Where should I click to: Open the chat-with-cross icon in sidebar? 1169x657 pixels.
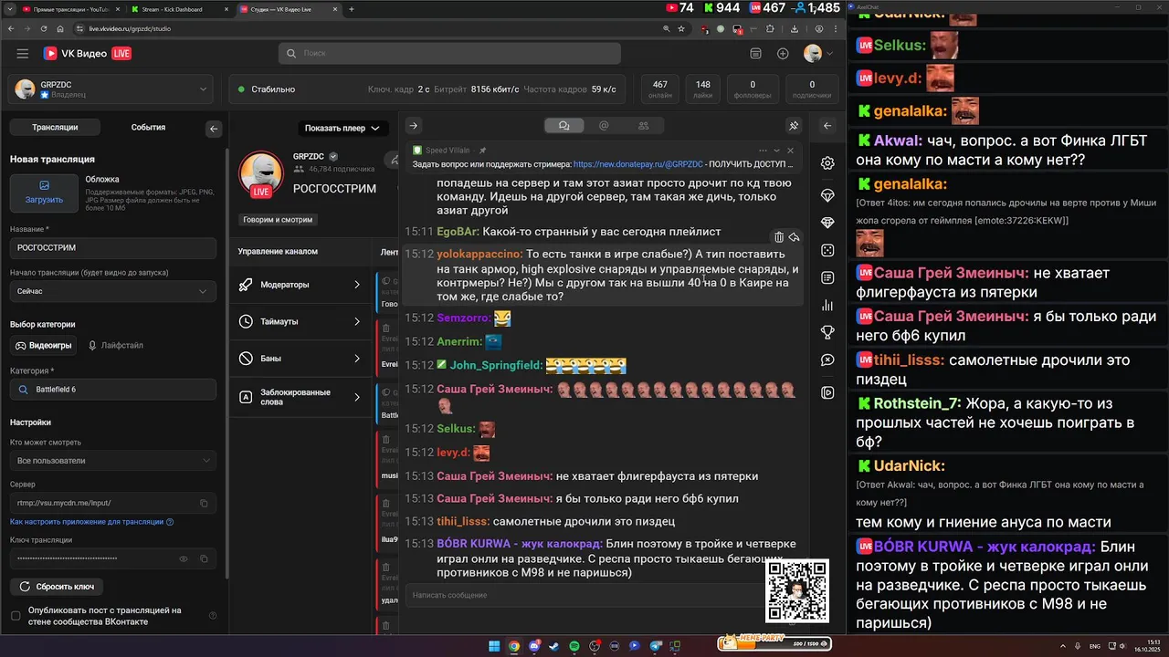tap(827, 360)
